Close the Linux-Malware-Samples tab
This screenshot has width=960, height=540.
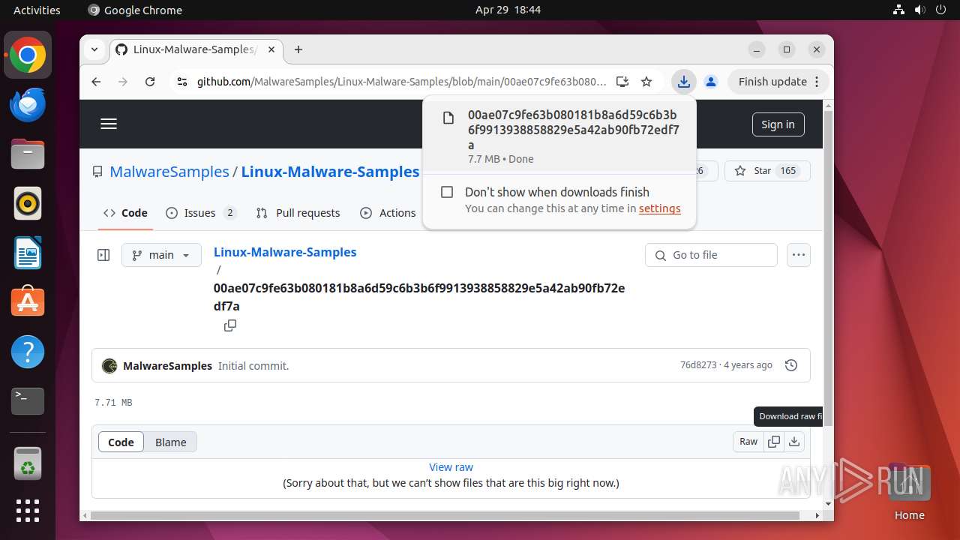point(271,49)
